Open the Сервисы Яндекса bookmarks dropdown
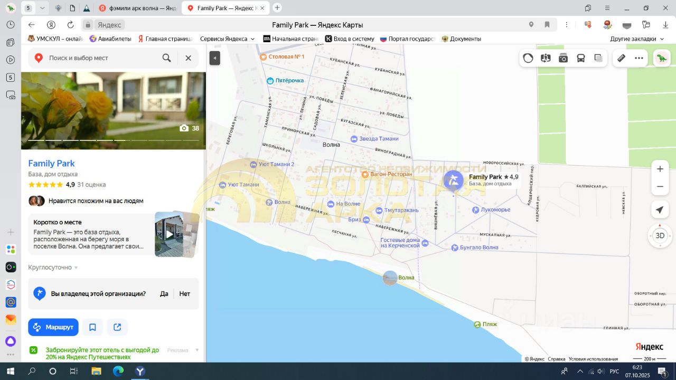Viewport: 676px width, 380px height. click(227, 39)
